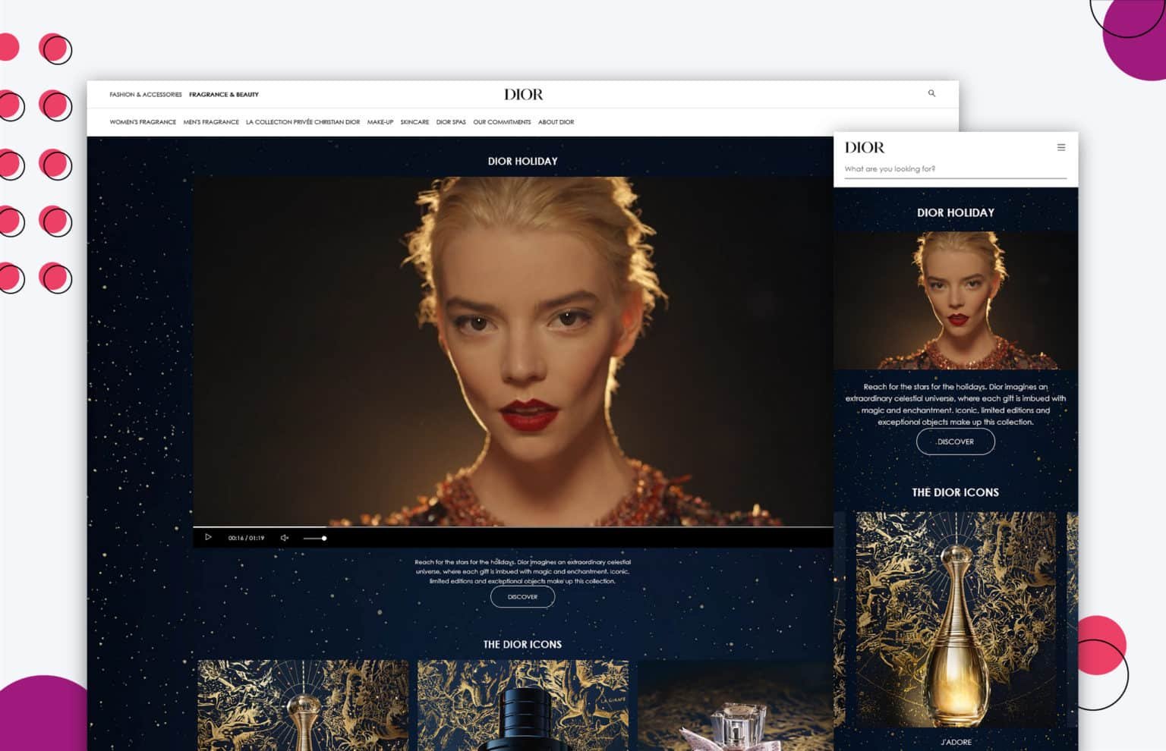
Task: Open J'adore perfume thumbnail on mobile
Action: pos(955,618)
